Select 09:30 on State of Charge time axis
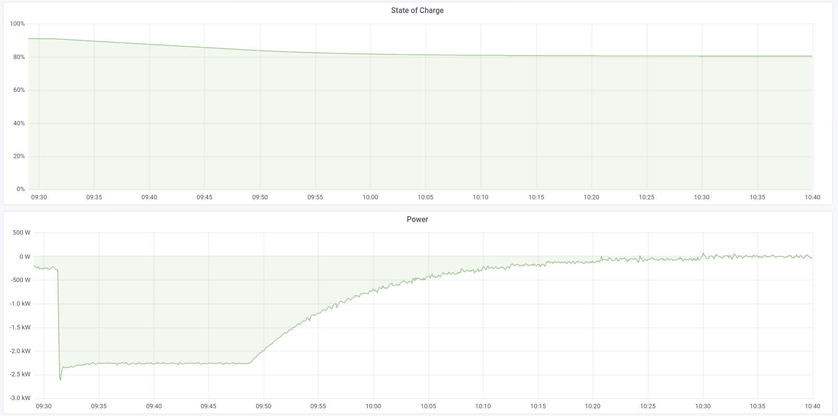Image resolution: width=838 pixels, height=416 pixels. click(39, 197)
